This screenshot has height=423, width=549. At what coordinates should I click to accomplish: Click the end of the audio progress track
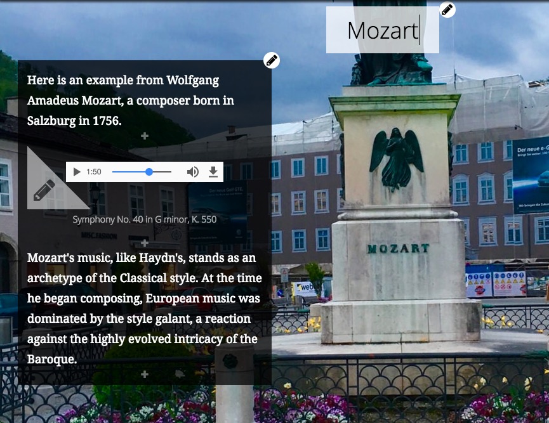click(x=171, y=172)
